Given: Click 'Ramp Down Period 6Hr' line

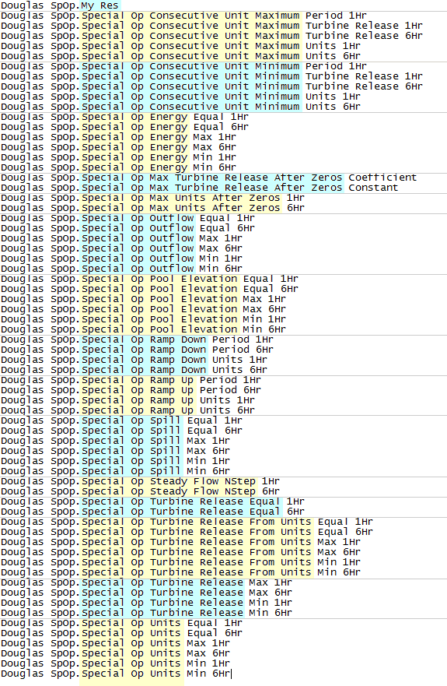Looking at the screenshot, I should coord(137,350).
